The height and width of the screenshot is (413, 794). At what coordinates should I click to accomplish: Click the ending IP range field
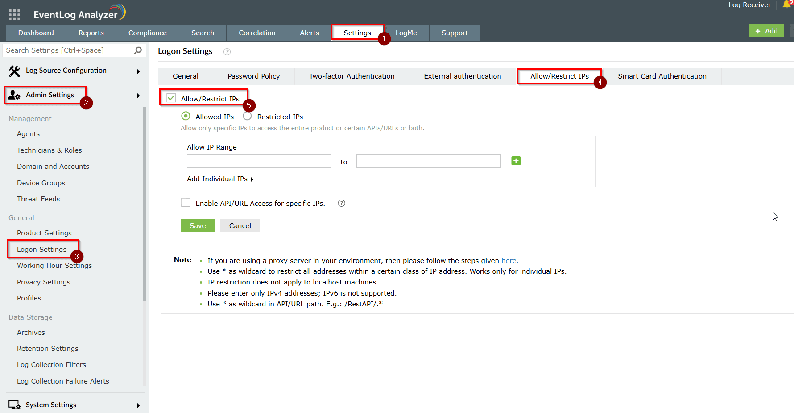click(x=429, y=161)
